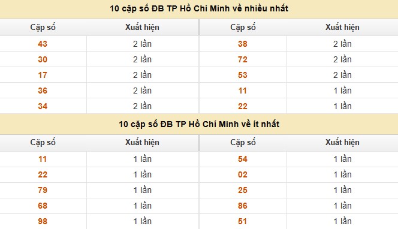Click first 'Cặp số' column header in top table
This screenshot has width=398, height=229.
pos(43,28)
